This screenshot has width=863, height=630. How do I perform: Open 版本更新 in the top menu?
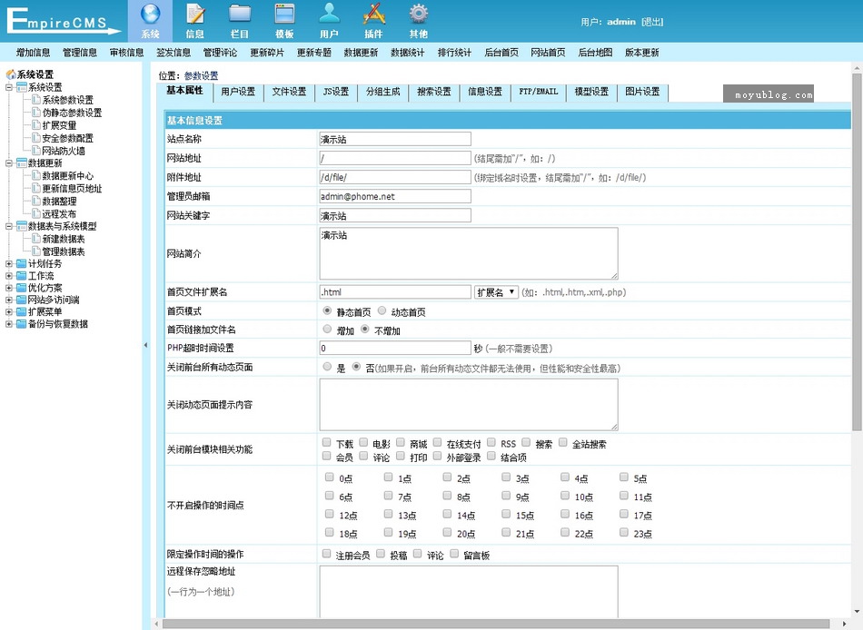641,53
